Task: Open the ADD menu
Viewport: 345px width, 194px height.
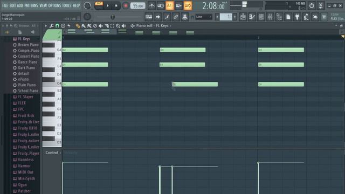Action: pyautogui.click(x=20, y=5)
